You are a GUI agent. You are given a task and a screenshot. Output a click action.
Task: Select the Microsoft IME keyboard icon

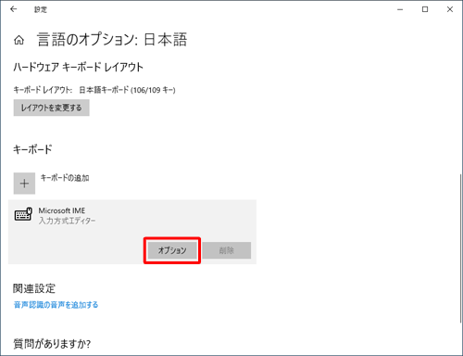click(x=23, y=214)
